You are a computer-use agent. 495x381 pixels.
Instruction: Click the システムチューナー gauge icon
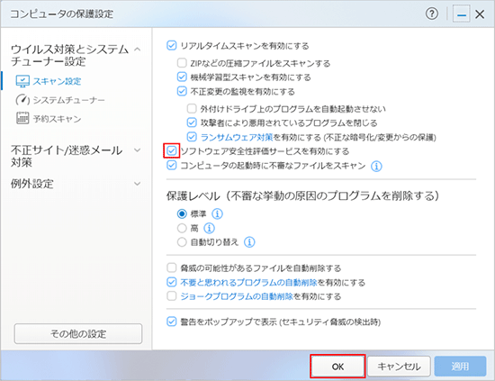(22, 100)
